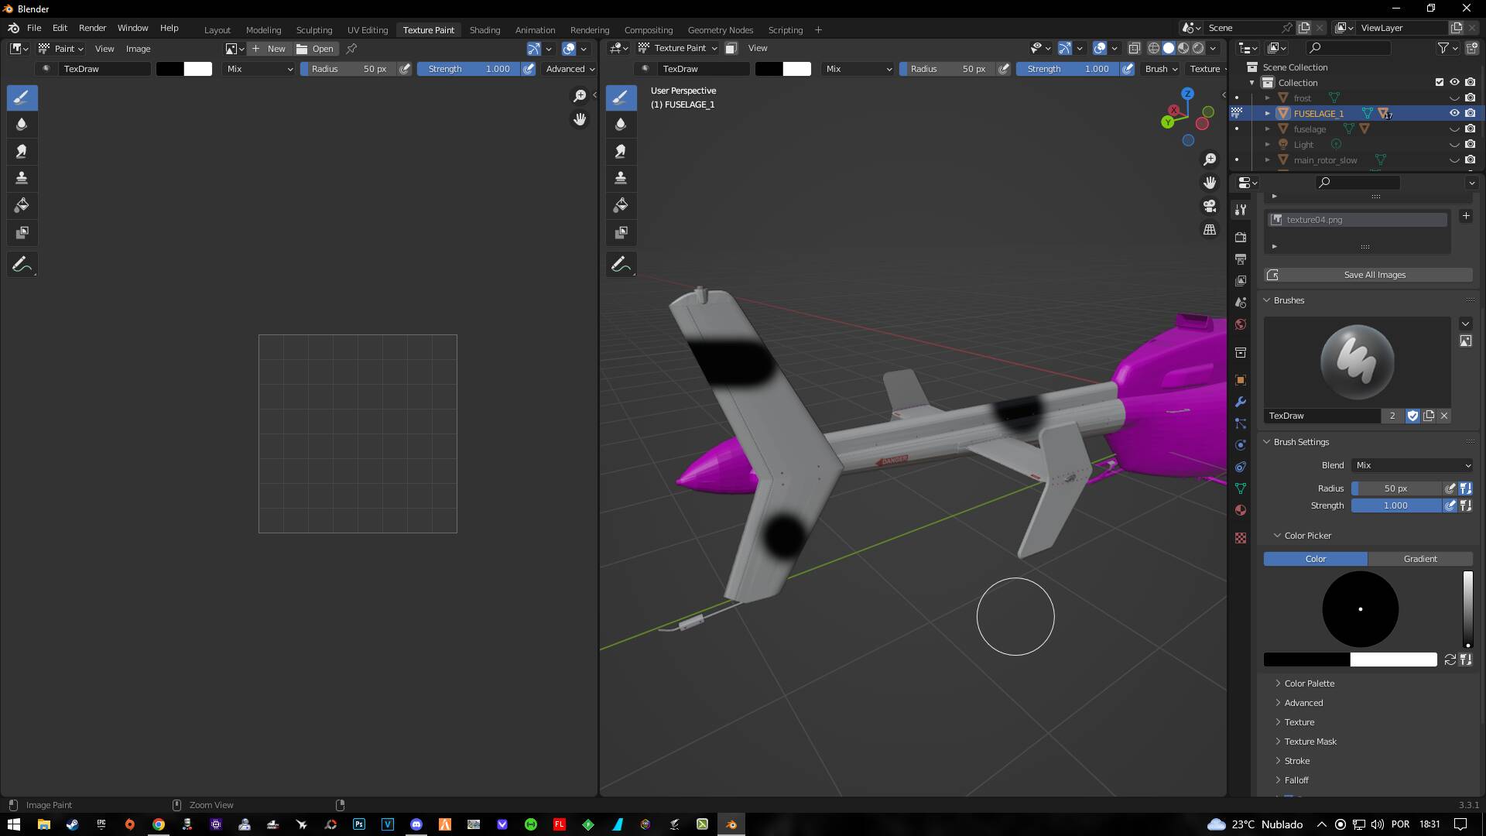Click the white secondary color swatch
1486x836 pixels.
[x=1393, y=660]
